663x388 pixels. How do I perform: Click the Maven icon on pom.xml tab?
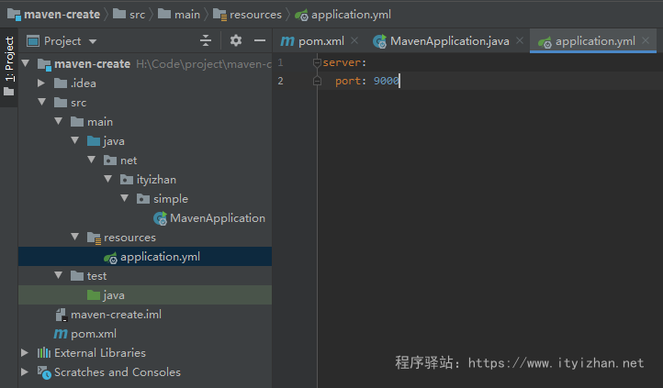pyautogui.click(x=287, y=41)
